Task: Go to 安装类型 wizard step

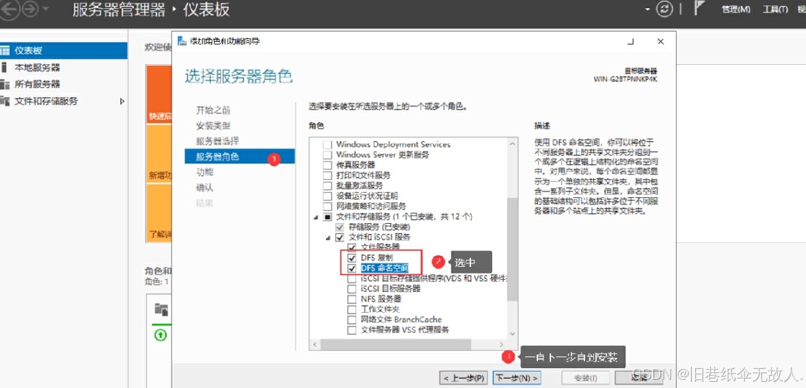Action: point(213,125)
